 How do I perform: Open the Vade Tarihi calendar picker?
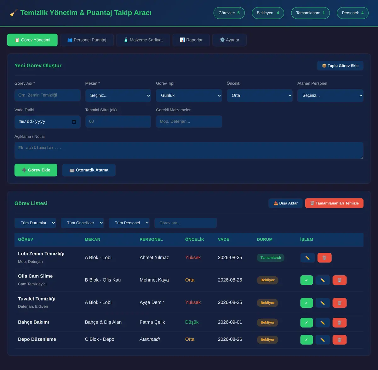74,122
